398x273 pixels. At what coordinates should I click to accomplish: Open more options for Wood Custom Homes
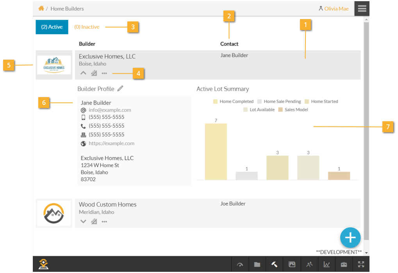click(104, 222)
